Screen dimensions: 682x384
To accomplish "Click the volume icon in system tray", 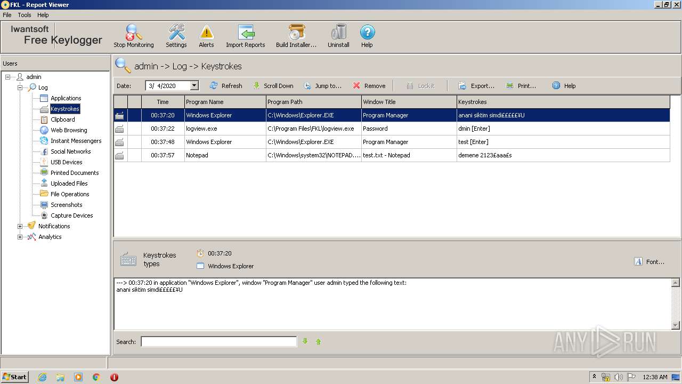I will click(x=619, y=377).
